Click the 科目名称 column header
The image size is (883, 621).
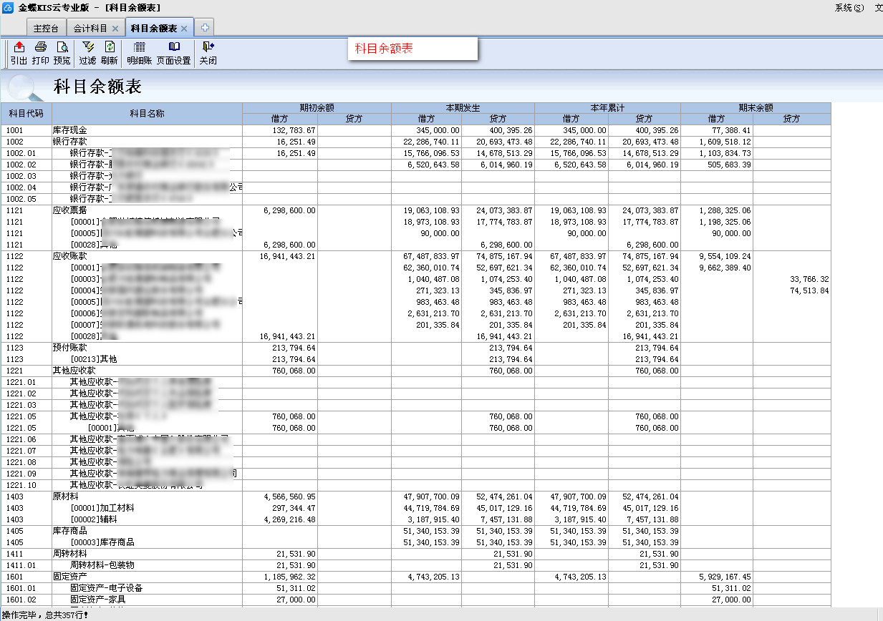pos(147,113)
